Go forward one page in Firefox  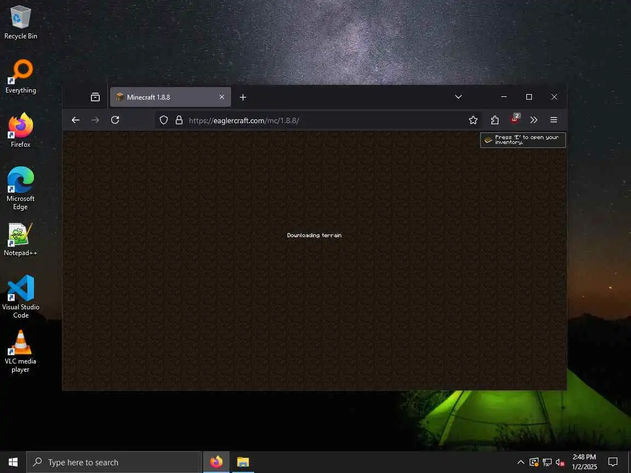(x=95, y=120)
